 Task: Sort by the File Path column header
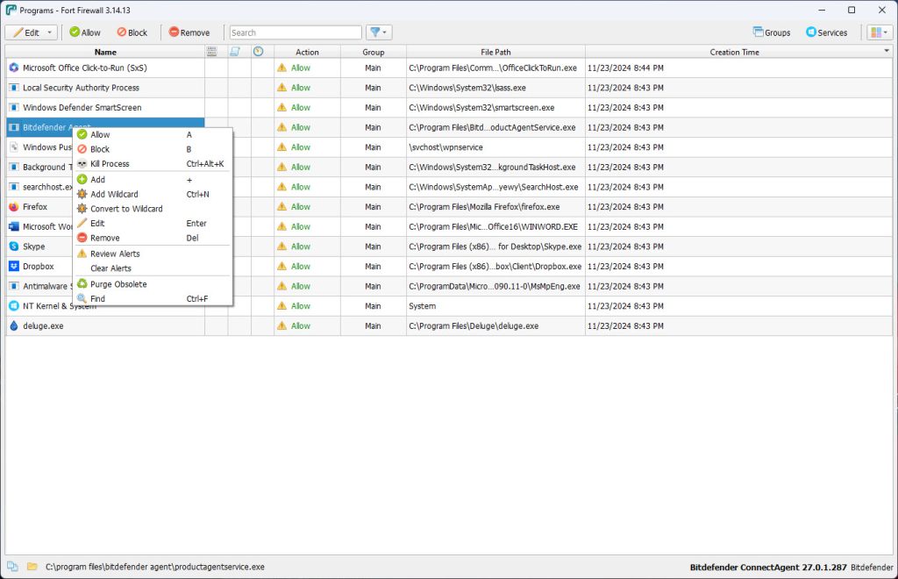pyautogui.click(x=495, y=52)
